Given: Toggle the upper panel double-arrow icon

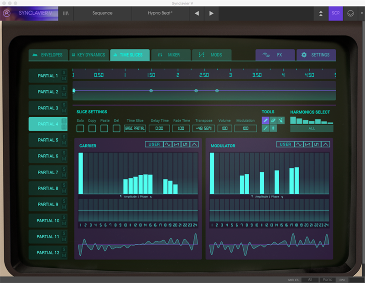Looking at the screenshot, I should 321,14.
